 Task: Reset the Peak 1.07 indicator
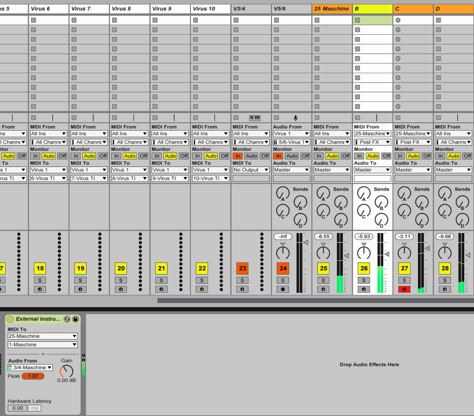pos(33,376)
